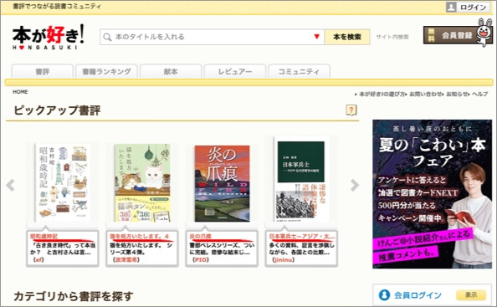
Task: Click the magnifying glass search icon
Action: click(107, 37)
